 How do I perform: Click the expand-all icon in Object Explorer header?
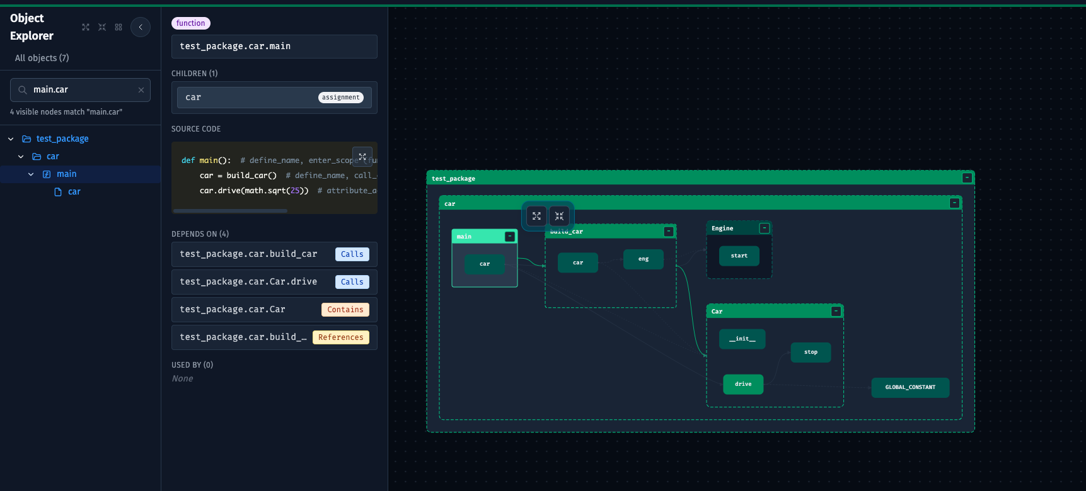click(86, 27)
